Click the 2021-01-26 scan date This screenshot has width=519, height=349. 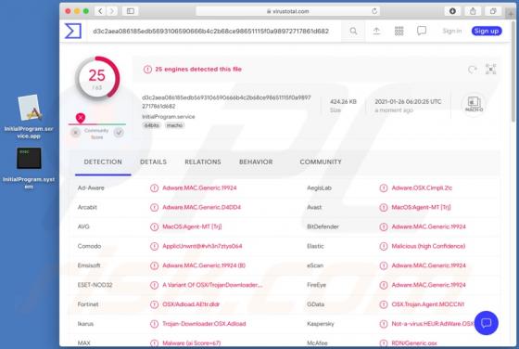coord(408,101)
